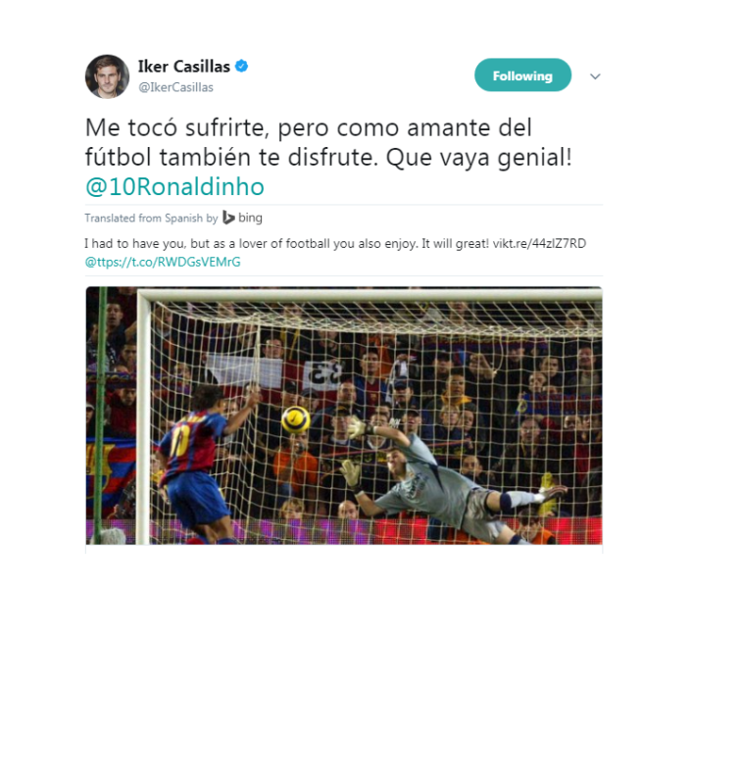Click the Spanish tweet text body
Viewport: 741px width, 784px height.
coord(328,157)
